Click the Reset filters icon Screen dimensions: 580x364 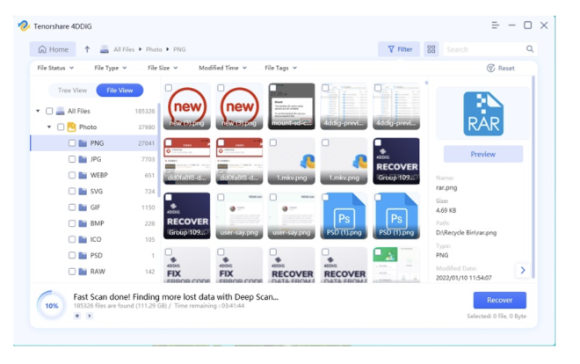click(490, 68)
